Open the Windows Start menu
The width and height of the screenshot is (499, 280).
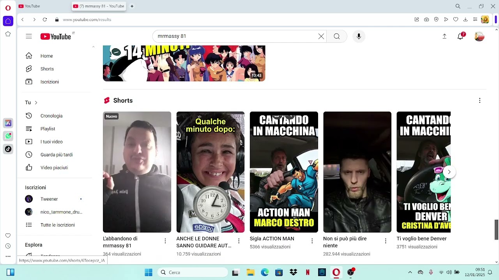click(x=149, y=272)
